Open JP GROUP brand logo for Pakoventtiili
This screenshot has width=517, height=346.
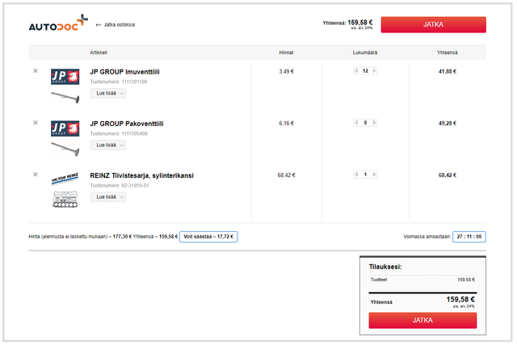[x=65, y=129]
